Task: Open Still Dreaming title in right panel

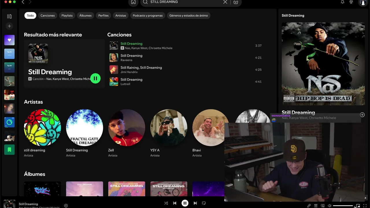Action: pos(298,112)
